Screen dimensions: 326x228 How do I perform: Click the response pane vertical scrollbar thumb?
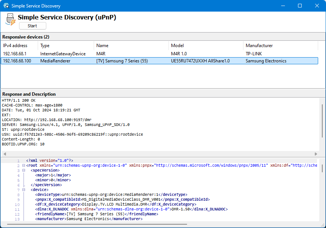tap(322, 121)
